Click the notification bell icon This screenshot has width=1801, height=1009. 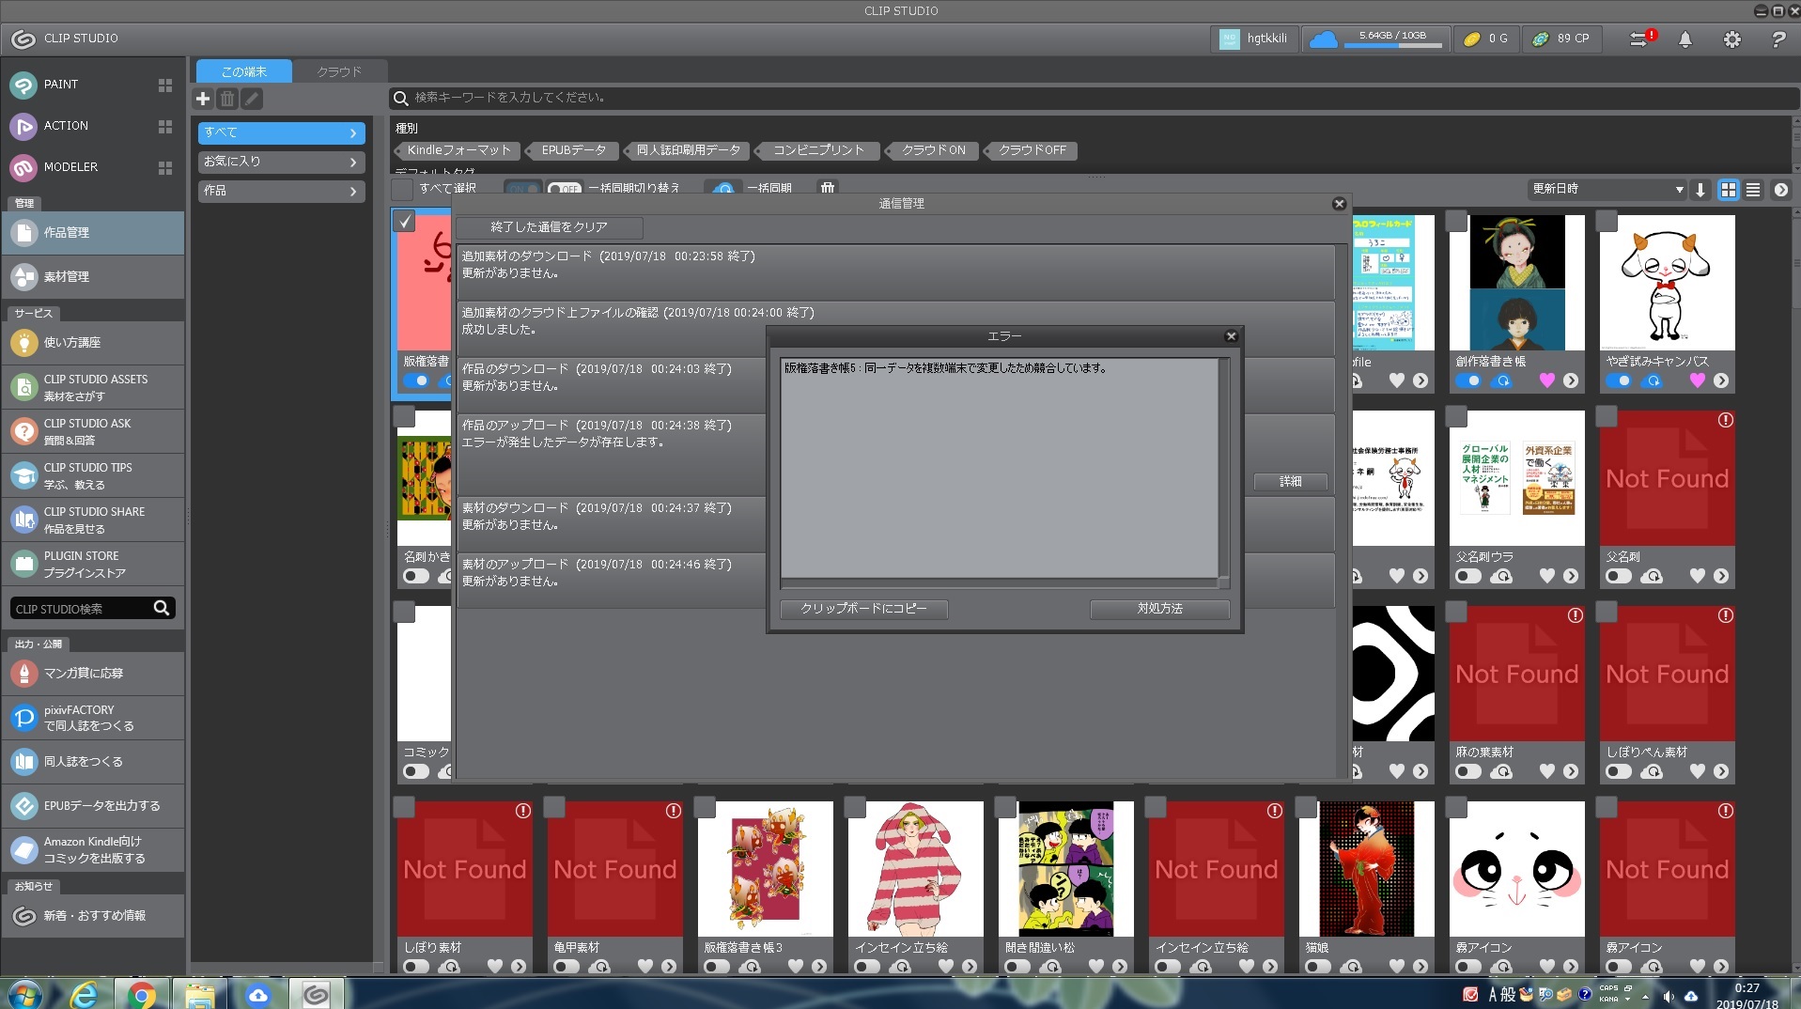tap(1685, 39)
